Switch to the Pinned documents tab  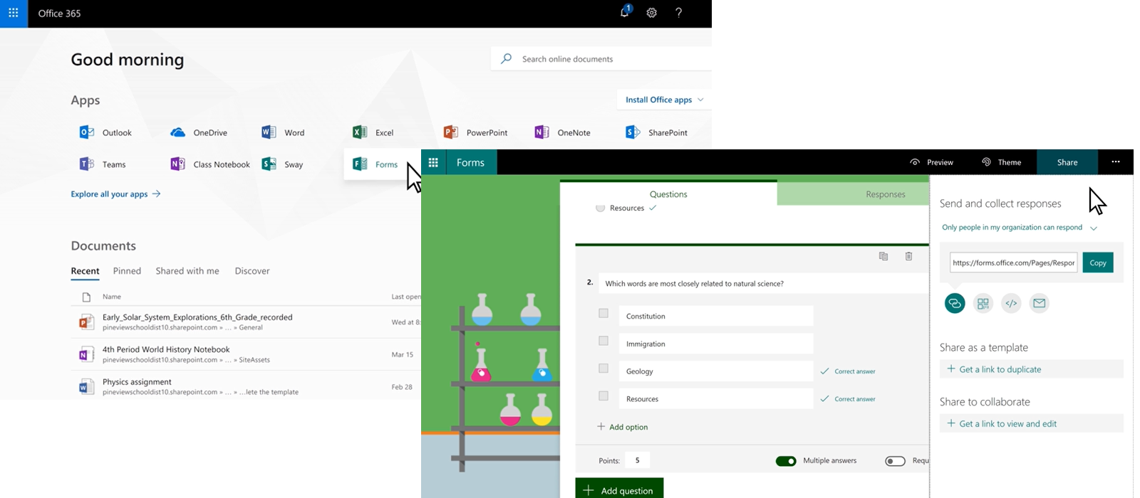pos(127,271)
